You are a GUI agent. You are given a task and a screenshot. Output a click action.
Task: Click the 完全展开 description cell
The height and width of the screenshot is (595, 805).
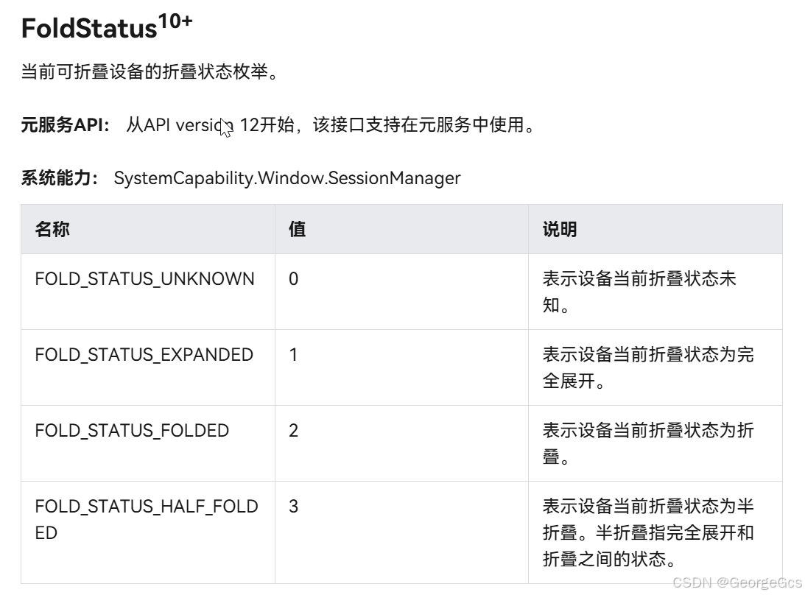point(648,367)
